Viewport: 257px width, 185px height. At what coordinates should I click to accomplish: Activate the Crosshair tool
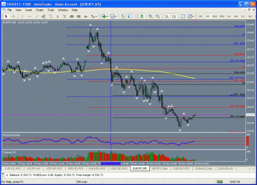point(14,16)
